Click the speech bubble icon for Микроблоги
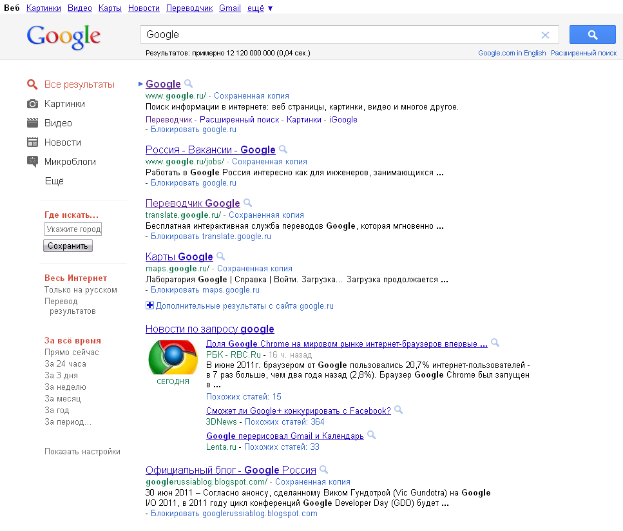 tap(32, 161)
